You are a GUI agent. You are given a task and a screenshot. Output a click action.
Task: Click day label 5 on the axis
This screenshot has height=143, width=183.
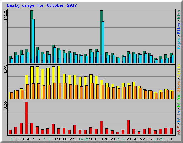click(33, 139)
